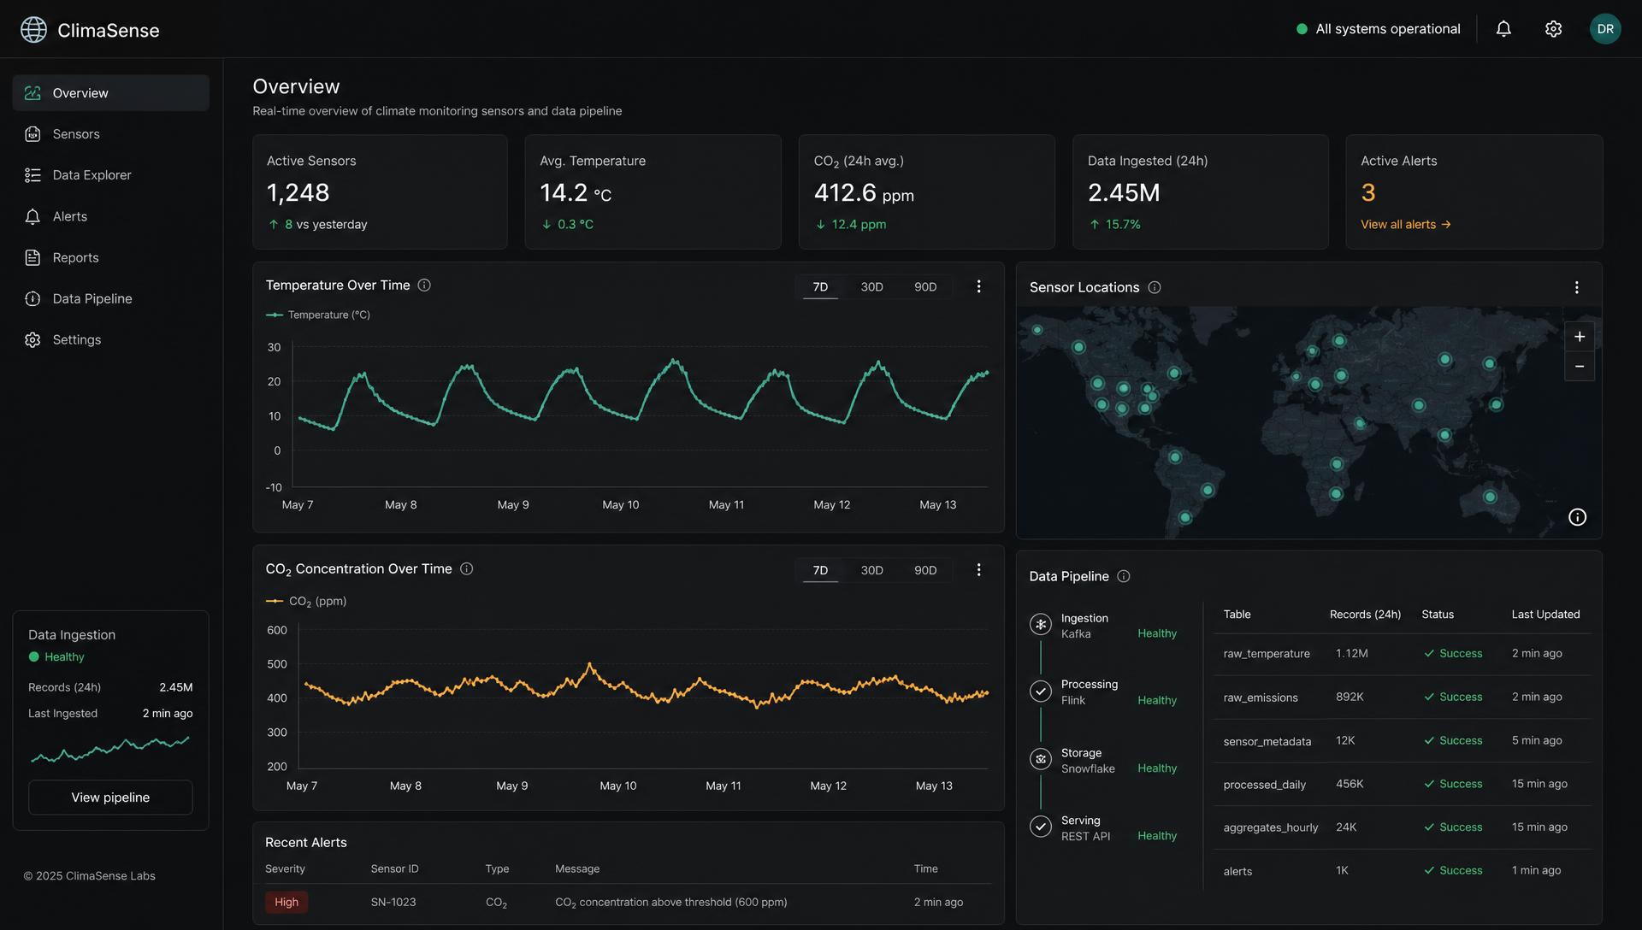The image size is (1642, 930).
Task: Open the DR user avatar
Action: tap(1605, 29)
